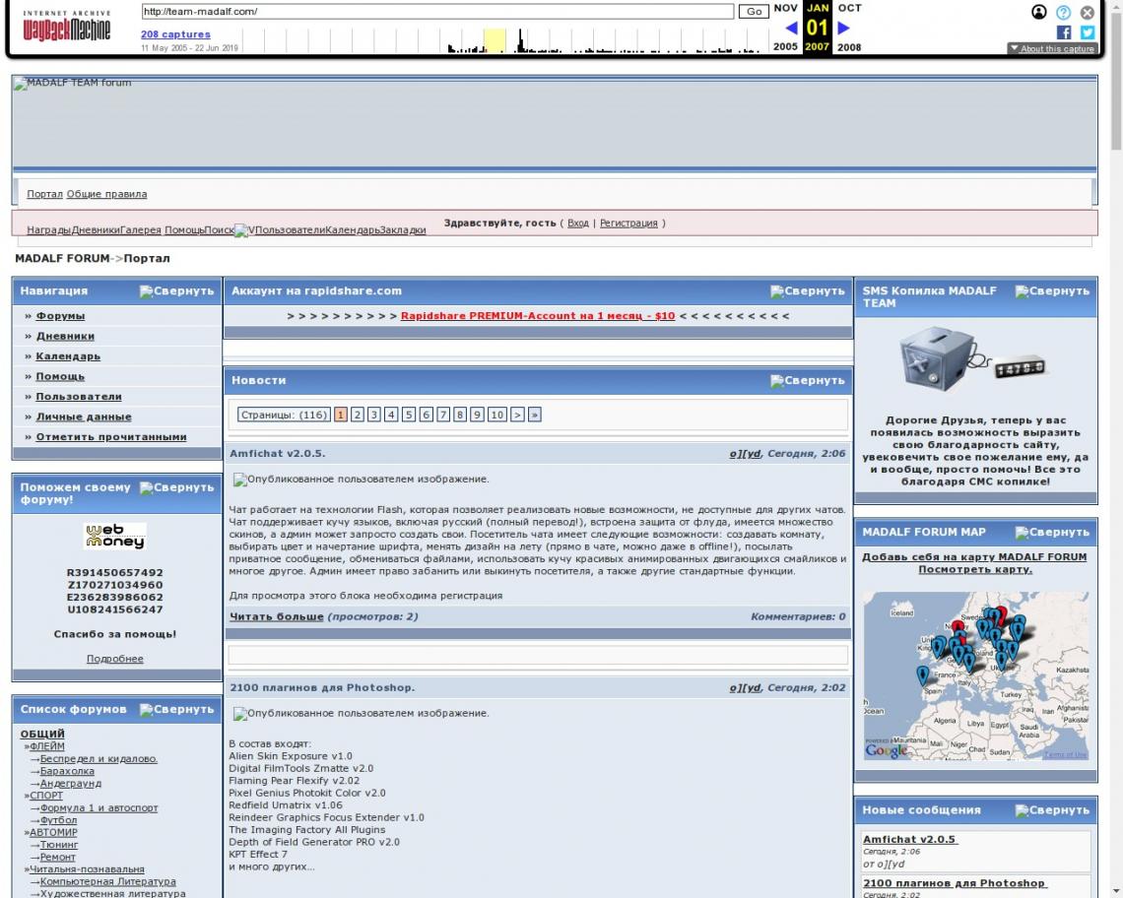Screen dimensions: 1123x898
Task: Collapse the Навигация block
Action: click(177, 291)
